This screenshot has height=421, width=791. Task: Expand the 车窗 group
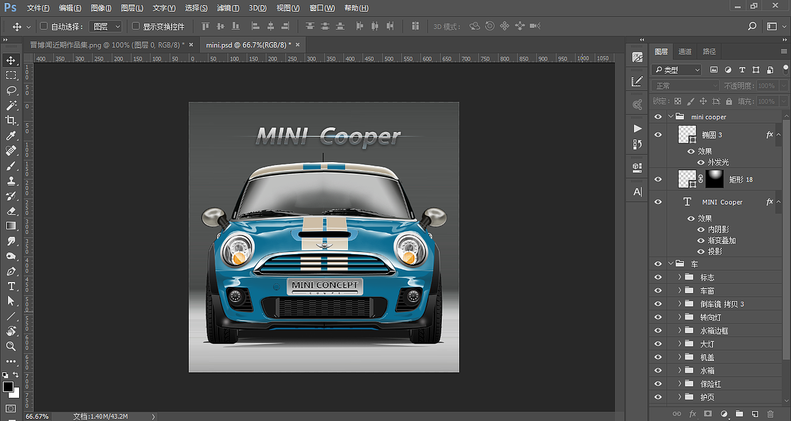(680, 291)
